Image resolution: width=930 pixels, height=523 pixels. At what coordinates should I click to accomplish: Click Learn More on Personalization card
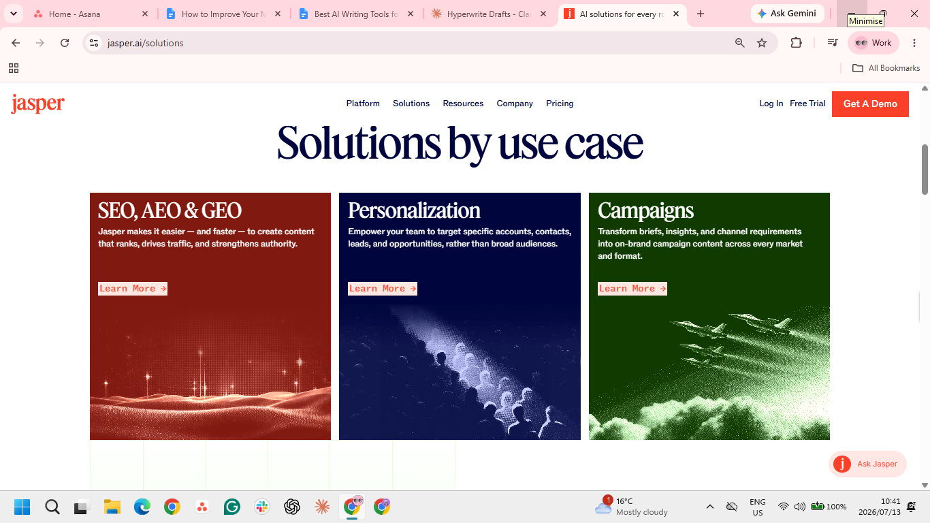tap(383, 289)
